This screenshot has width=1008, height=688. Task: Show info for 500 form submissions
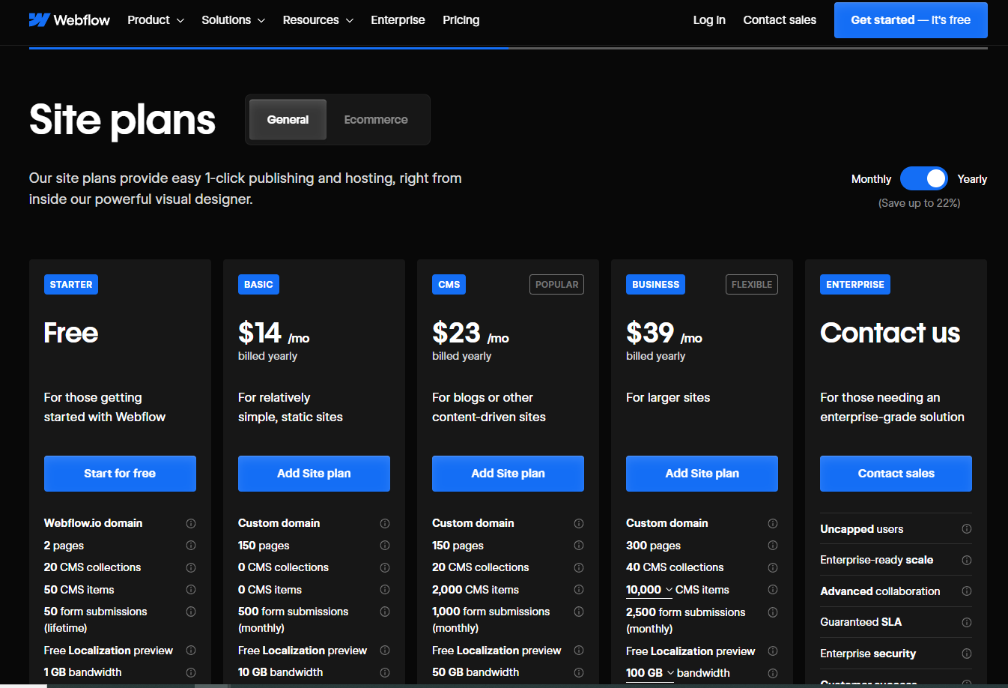(385, 612)
